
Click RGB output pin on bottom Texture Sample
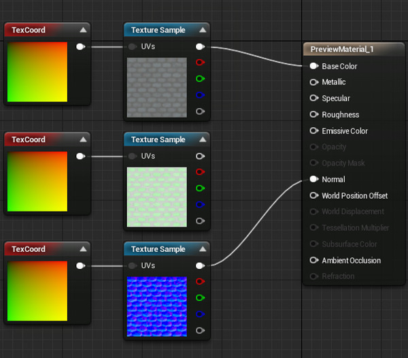click(200, 265)
